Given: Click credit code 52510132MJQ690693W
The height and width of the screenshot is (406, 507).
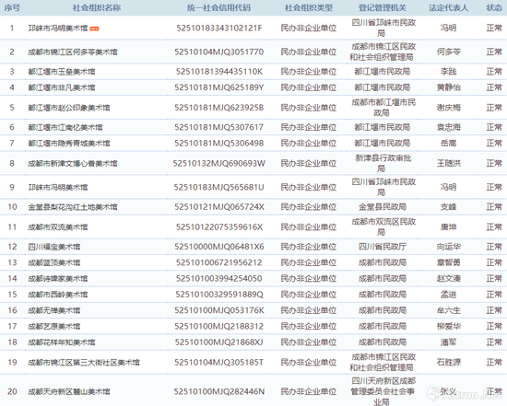Looking at the screenshot, I should [x=218, y=164].
